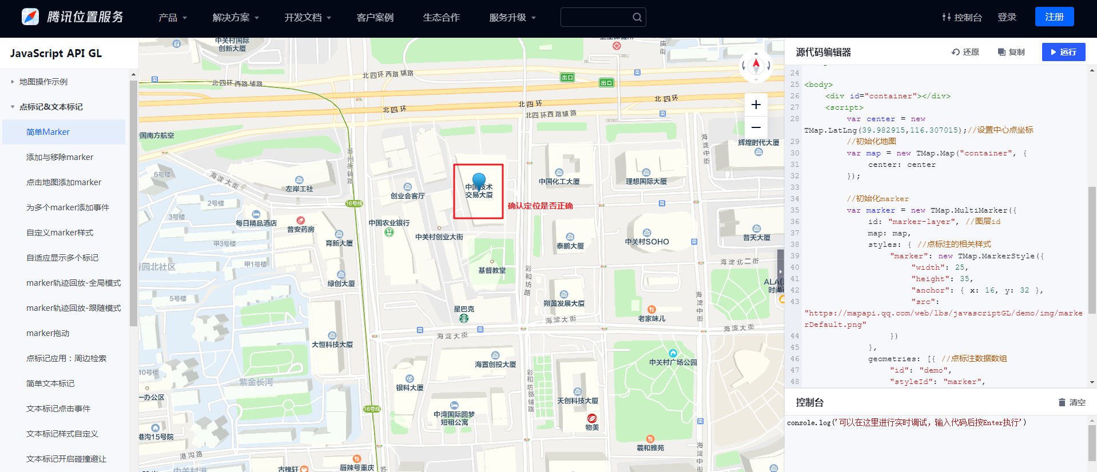Screen dimensions: 1097x472
Task: Select 简单文本标记 example
Action: pos(63,383)
